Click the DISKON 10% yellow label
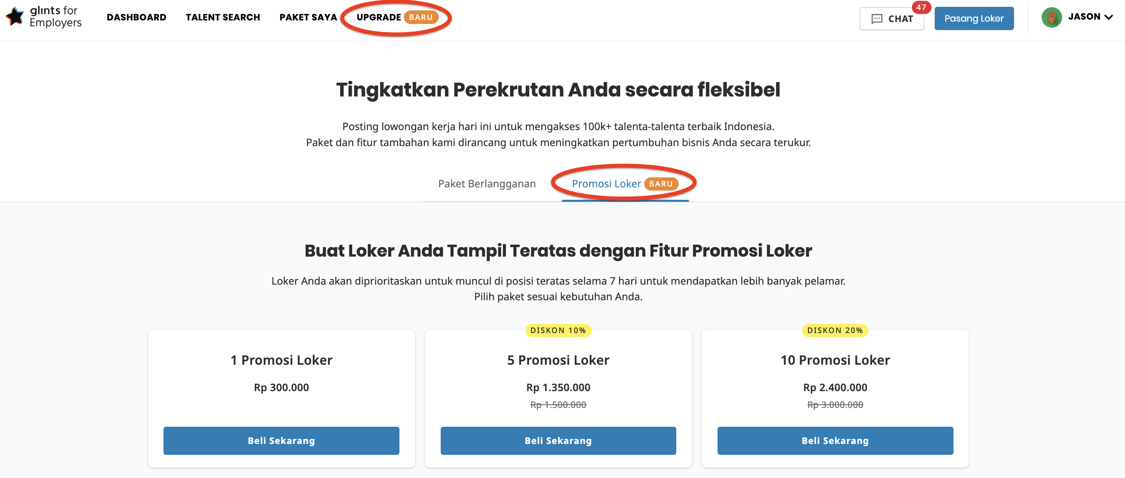Image resolution: width=1125 pixels, height=478 pixels. (x=558, y=330)
